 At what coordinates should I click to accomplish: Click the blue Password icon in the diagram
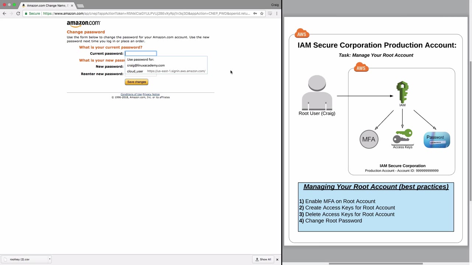pos(437,140)
